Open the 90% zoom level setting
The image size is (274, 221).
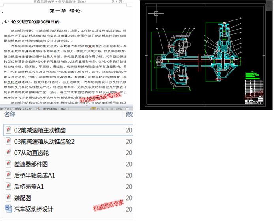click(119, 109)
